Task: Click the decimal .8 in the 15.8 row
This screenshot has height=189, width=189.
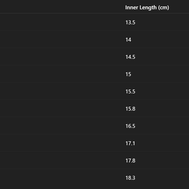Action: coord(133,109)
